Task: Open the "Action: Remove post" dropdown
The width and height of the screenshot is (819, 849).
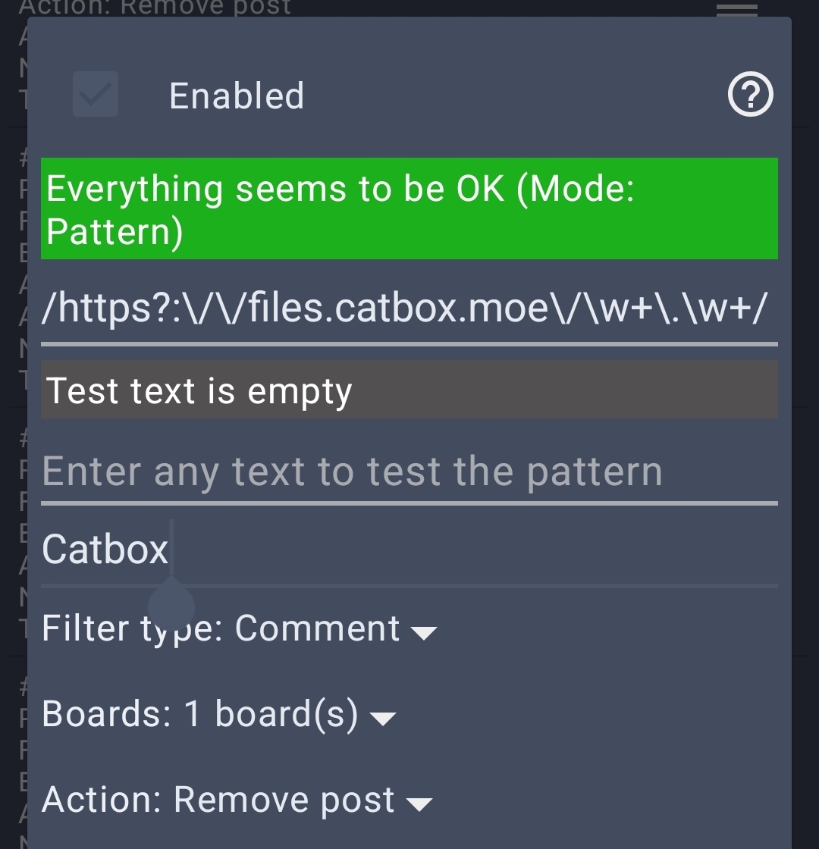Action: pyautogui.click(x=237, y=800)
